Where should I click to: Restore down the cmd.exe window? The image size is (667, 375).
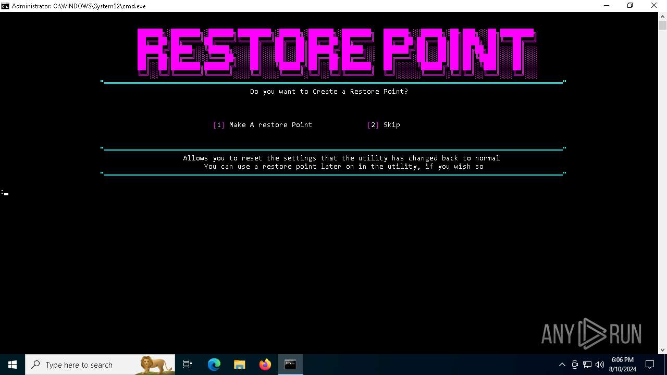(630, 6)
